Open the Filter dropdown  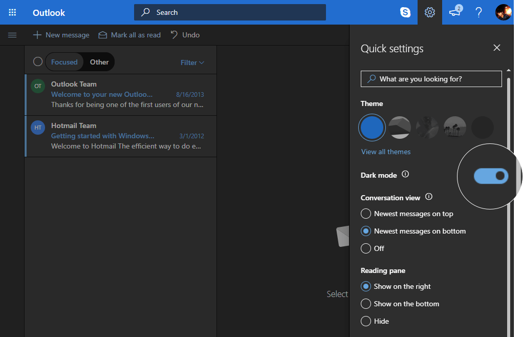pos(192,62)
